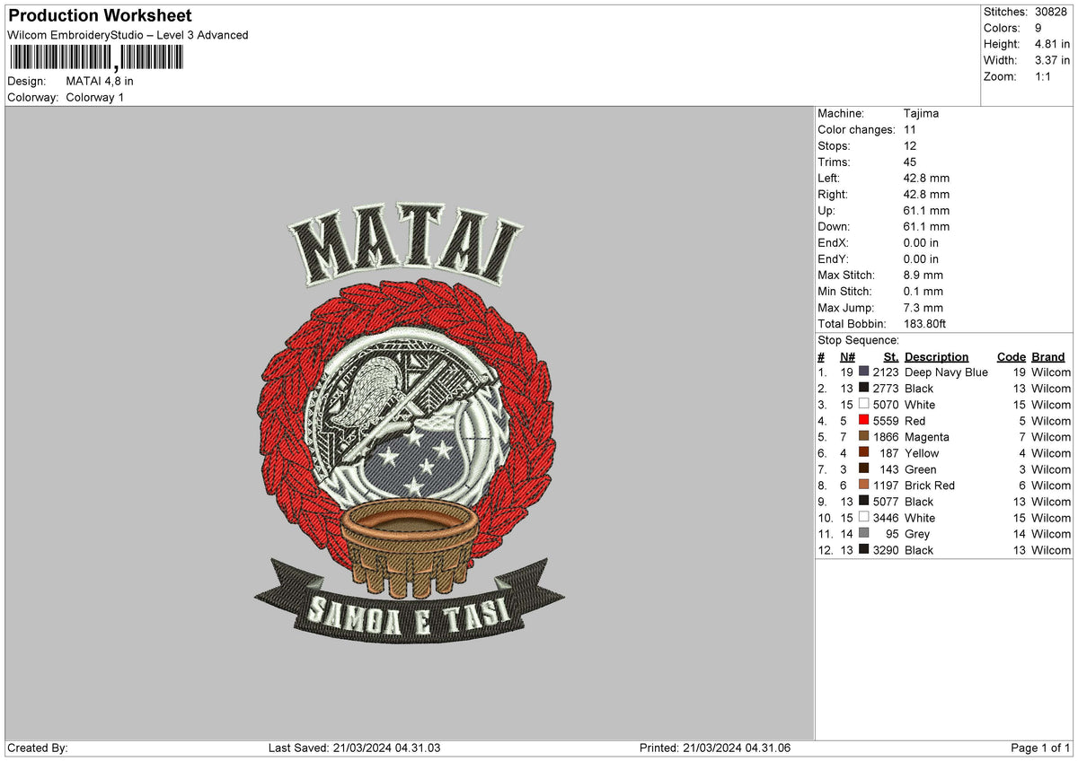The image size is (1078, 761).
Task: Pick the White swatch with 5070 stitches
Action: point(864,404)
